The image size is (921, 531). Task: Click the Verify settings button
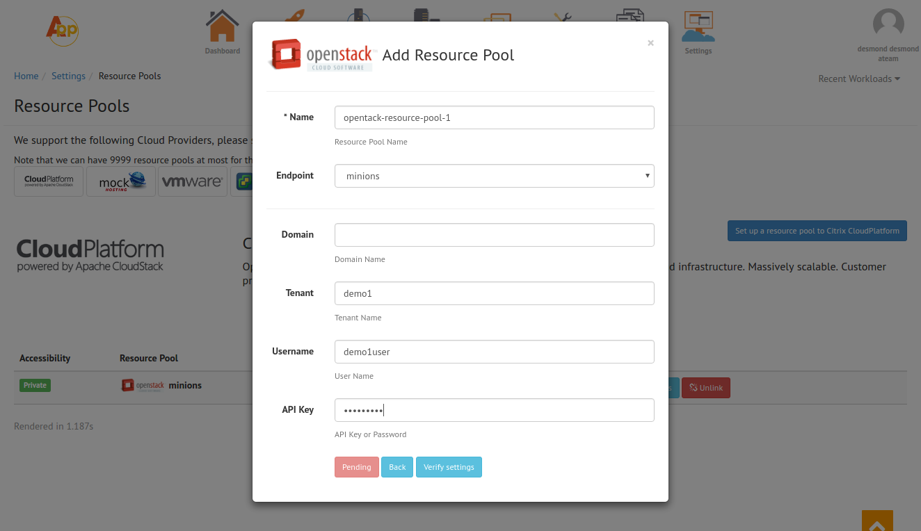(x=449, y=467)
